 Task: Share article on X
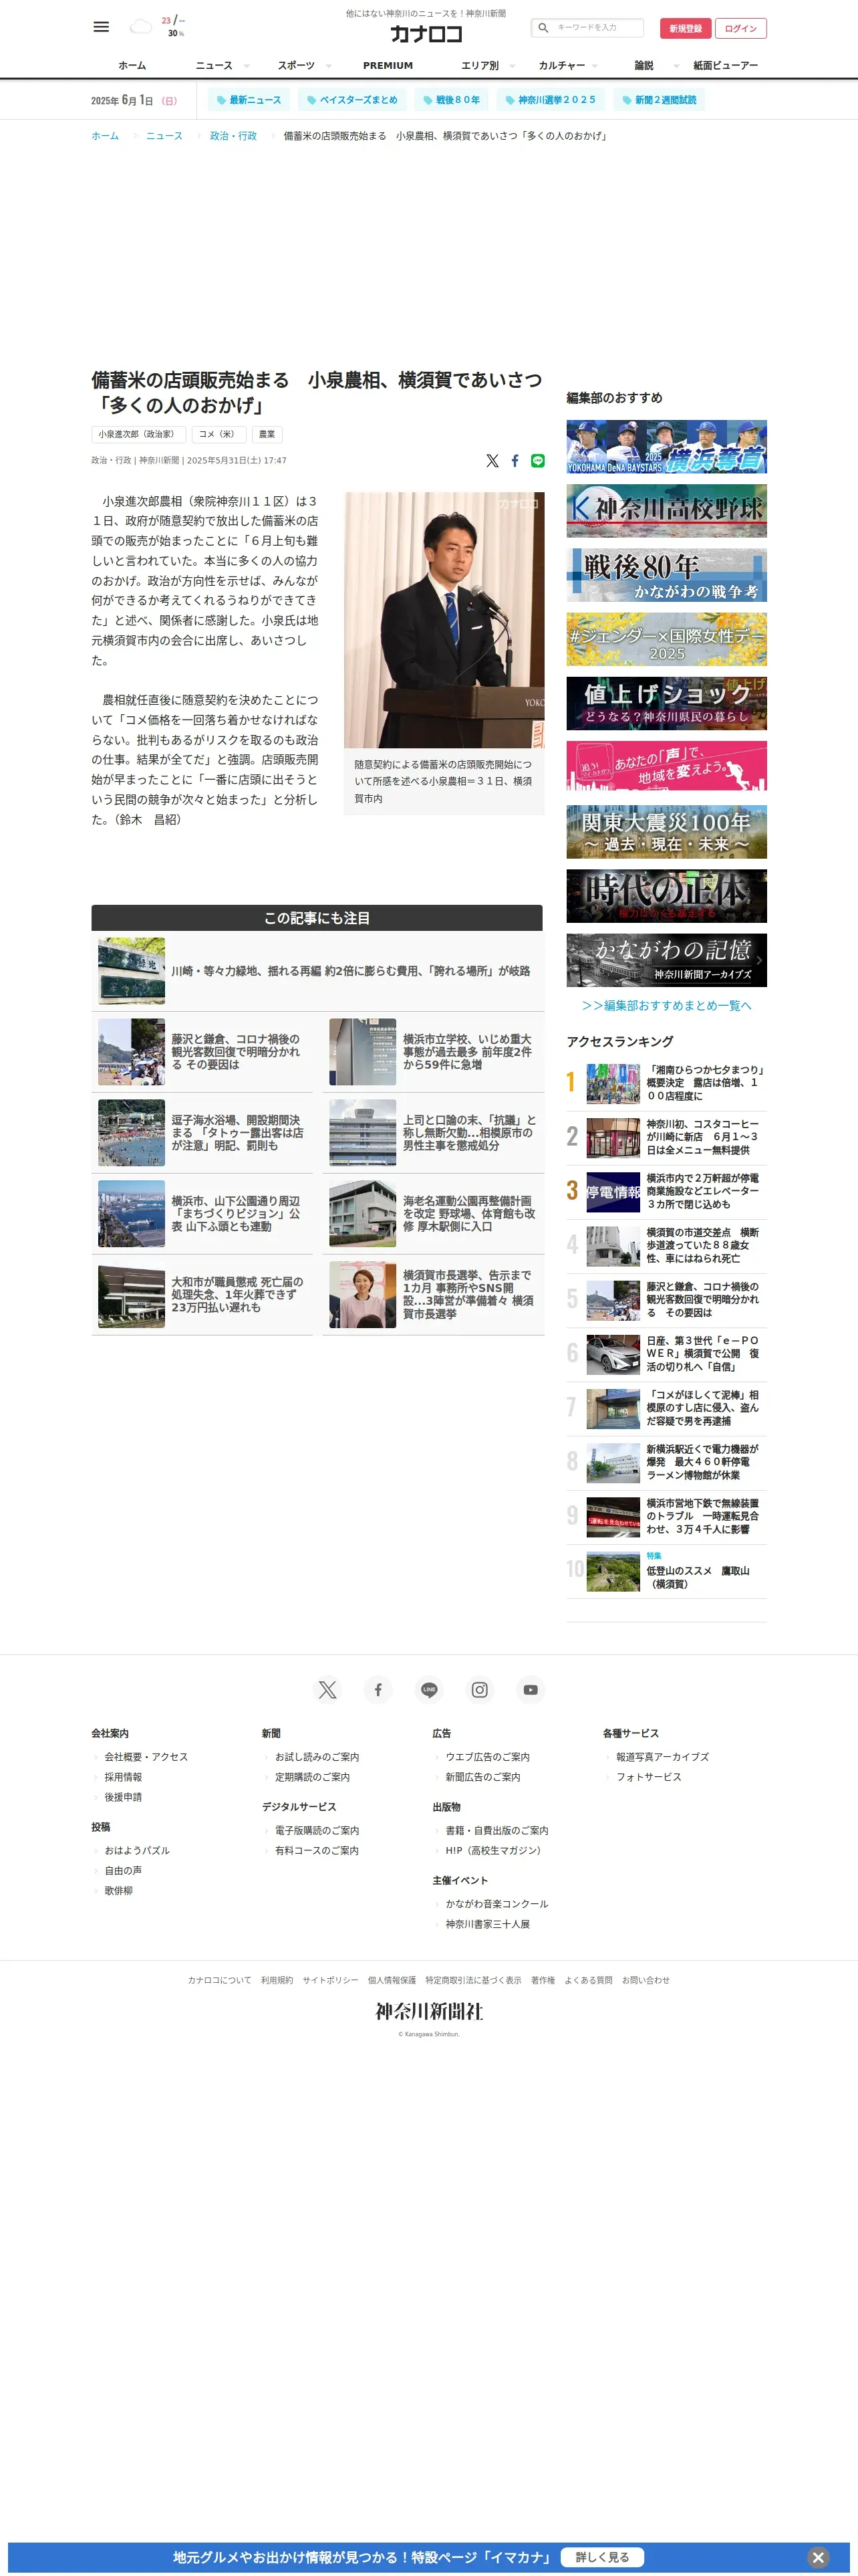click(492, 461)
